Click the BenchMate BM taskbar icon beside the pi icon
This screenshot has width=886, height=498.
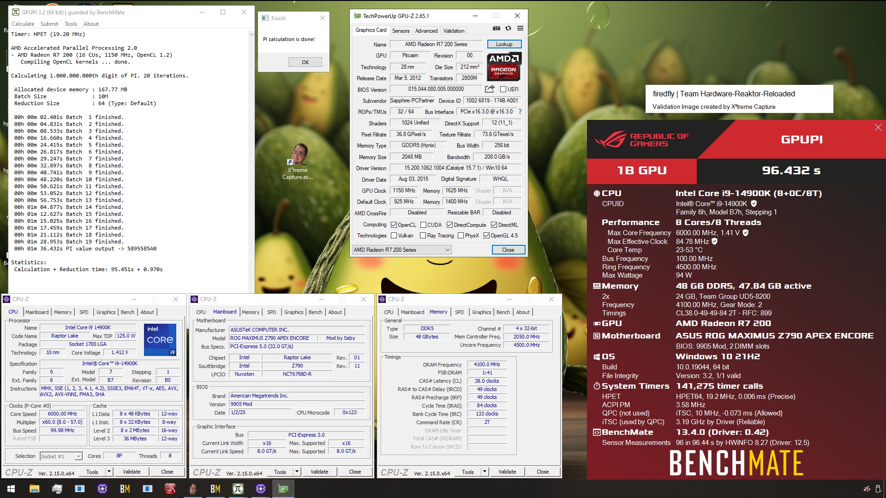pos(216,489)
